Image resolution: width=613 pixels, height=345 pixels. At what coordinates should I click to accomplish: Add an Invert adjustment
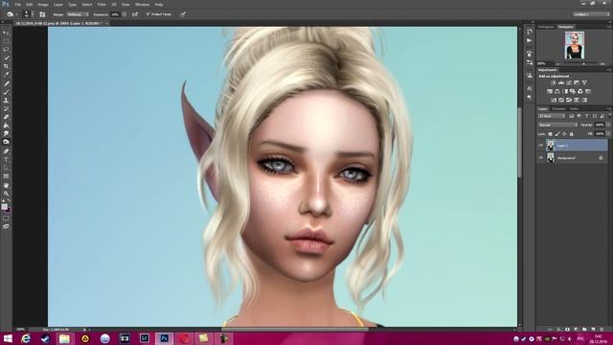pos(554,100)
